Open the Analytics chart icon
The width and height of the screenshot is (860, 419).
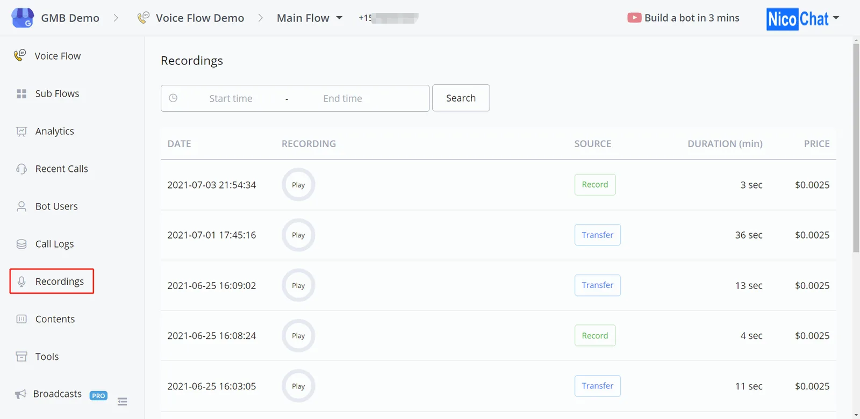[x=21, y=131]
